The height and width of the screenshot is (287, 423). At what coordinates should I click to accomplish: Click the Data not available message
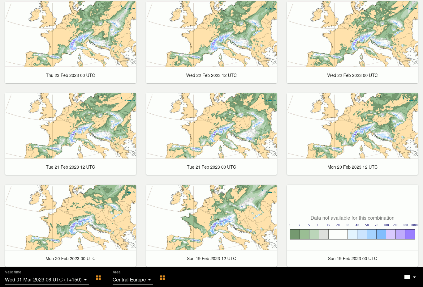352,218
